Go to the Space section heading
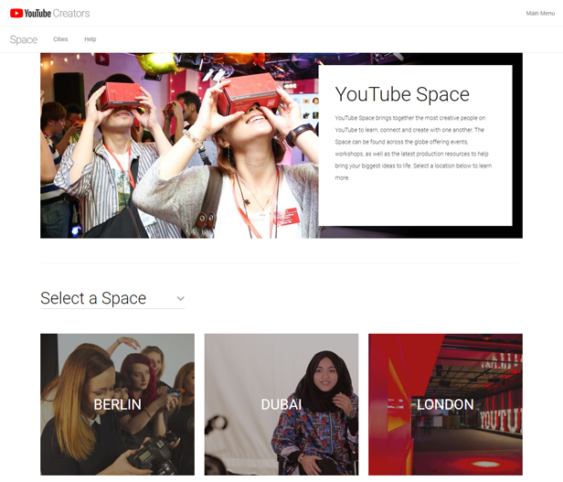Screen dimensions: 563x482 click(24, 39)
